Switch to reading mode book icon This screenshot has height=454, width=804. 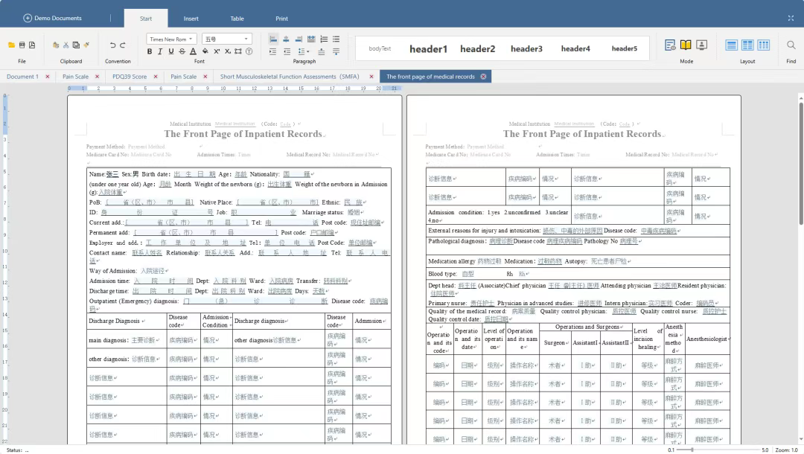click(x=686, y=45)
